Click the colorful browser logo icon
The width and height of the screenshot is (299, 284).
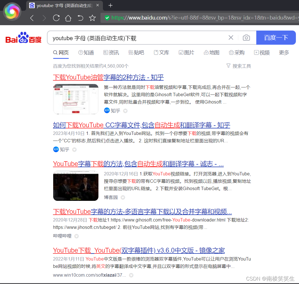coord(12,12)
